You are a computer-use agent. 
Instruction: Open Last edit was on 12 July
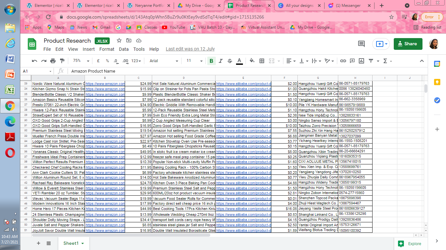coord(190,49)
